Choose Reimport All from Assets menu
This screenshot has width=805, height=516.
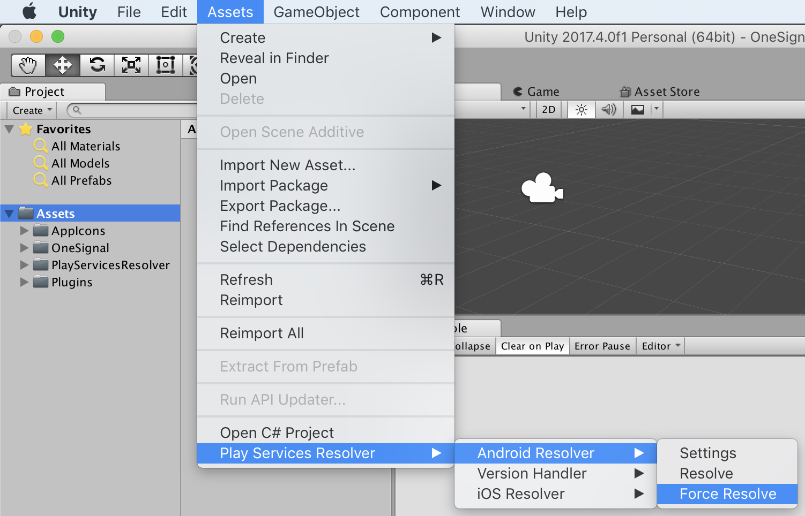coord(326,333)
